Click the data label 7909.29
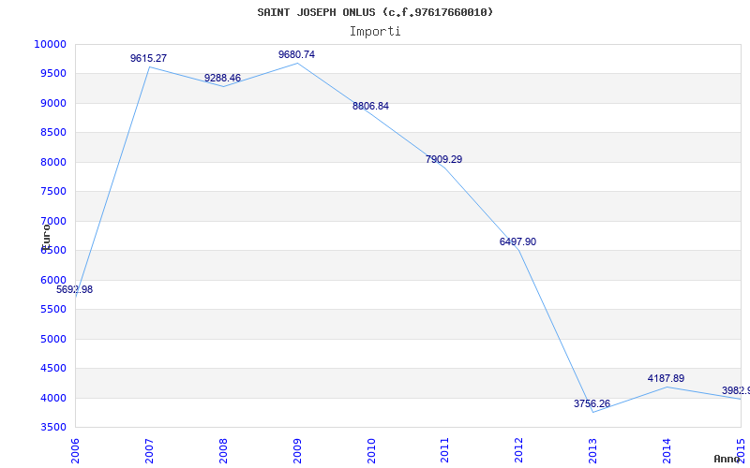The image size is (750, 468). point(443,159)
